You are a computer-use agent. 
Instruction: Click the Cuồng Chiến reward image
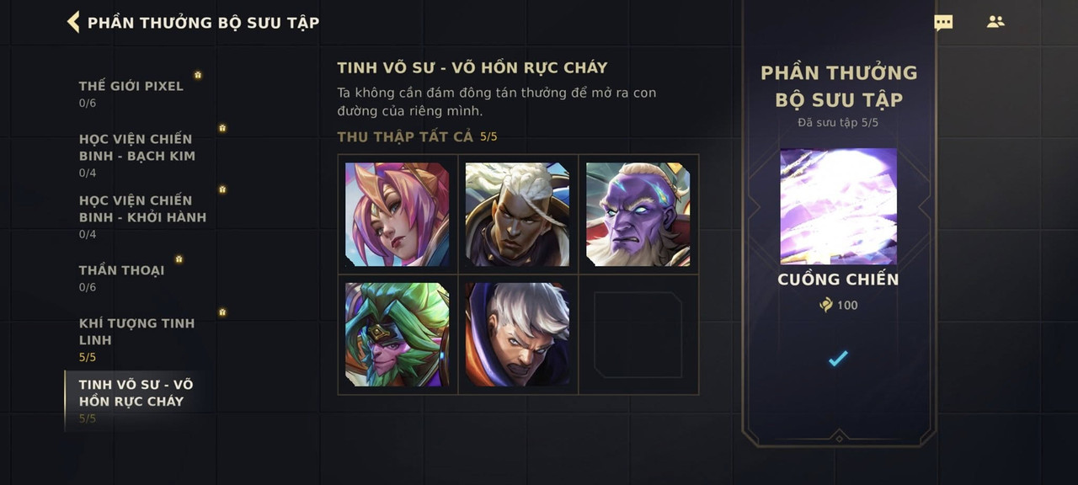click(839, 206)
